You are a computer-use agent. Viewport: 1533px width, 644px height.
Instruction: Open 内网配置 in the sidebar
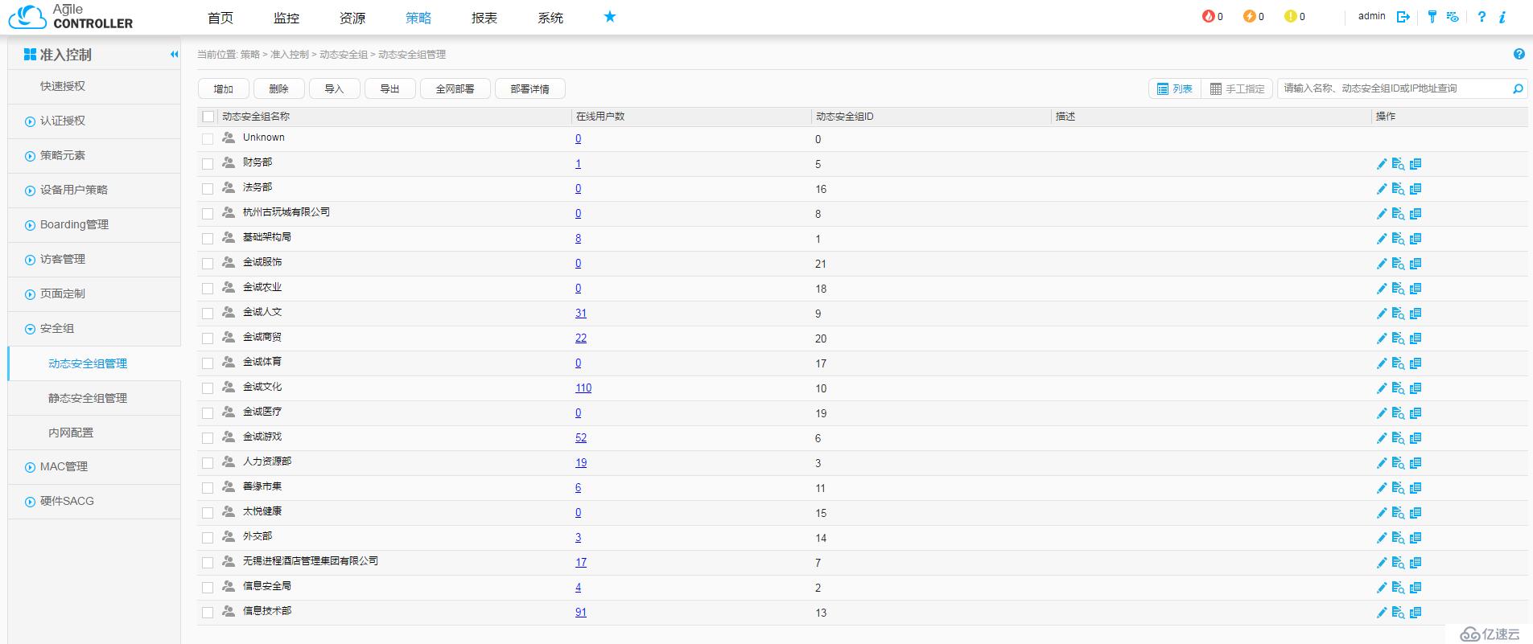point(71,433)
